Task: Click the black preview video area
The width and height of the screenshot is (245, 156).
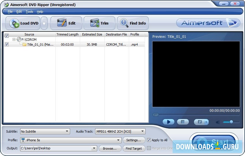Action: click(196, 74)
